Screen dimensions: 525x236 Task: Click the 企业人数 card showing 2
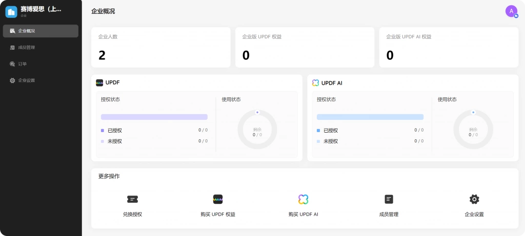click(x=160, y=48)
